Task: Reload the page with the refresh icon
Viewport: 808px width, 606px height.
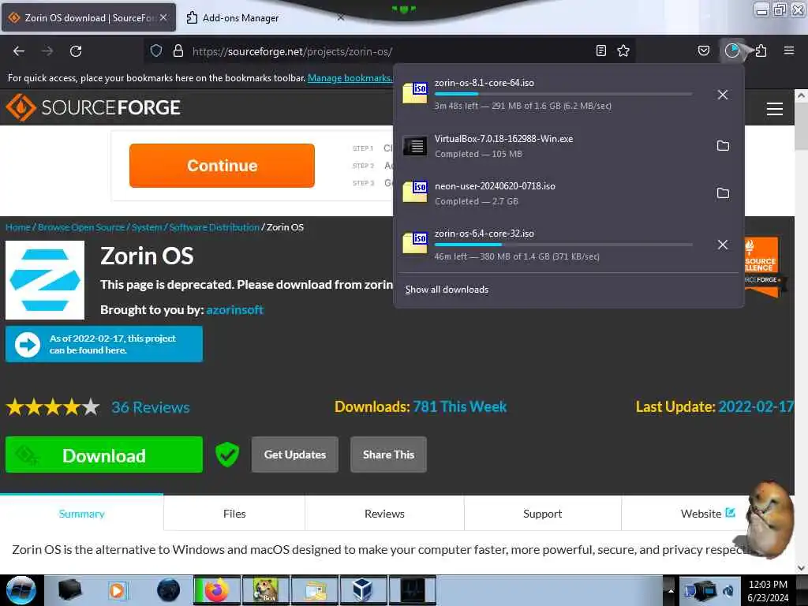Action: 76,51
